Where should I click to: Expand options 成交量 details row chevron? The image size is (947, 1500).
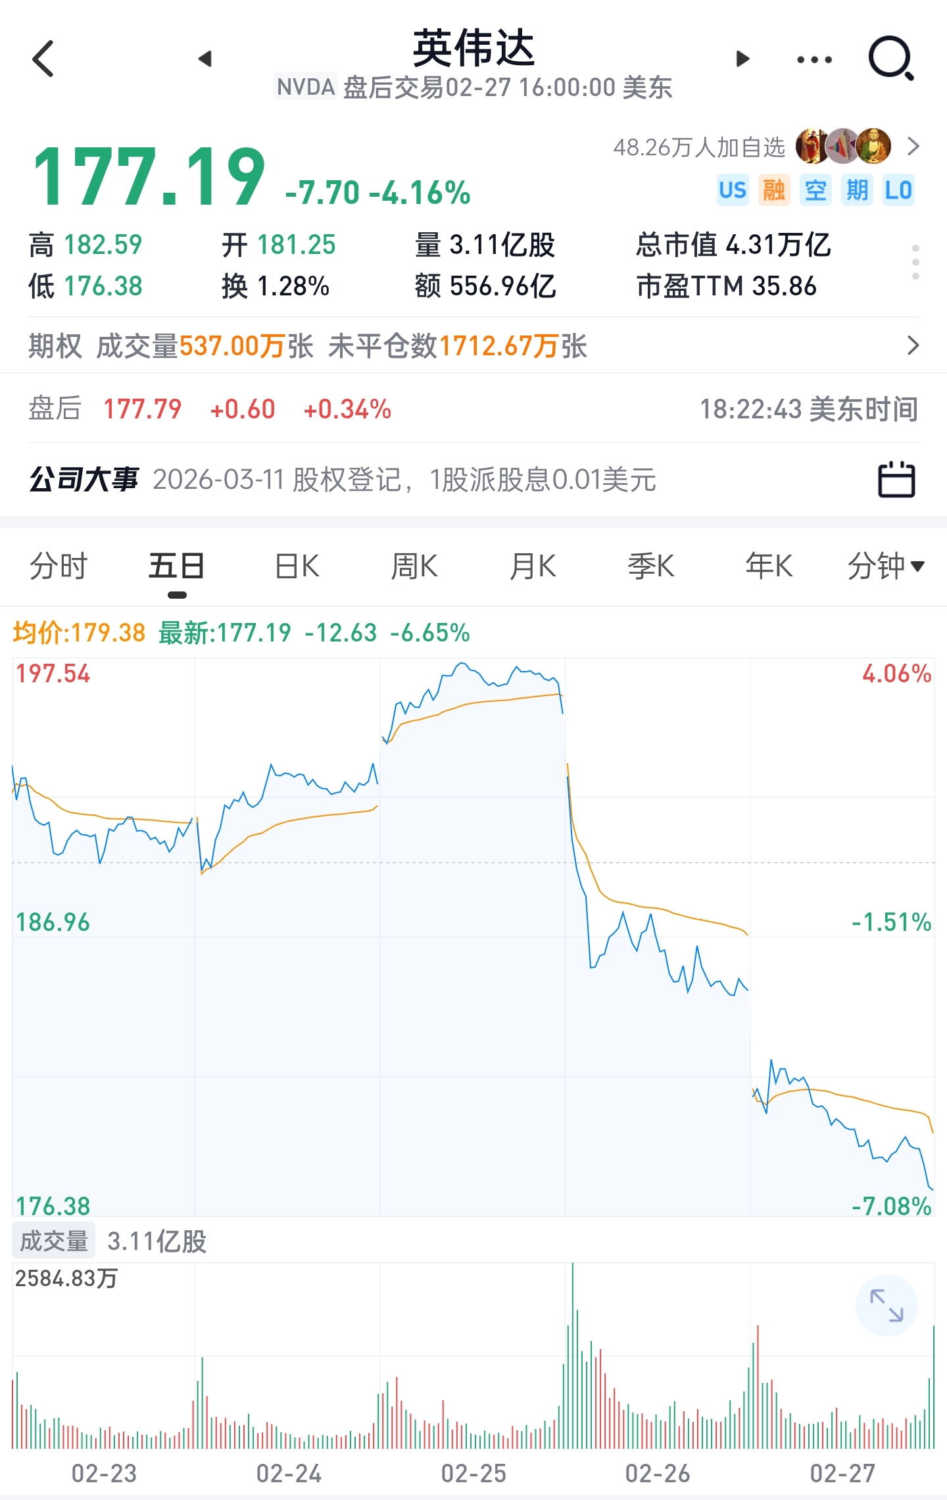tap(913, 345)
